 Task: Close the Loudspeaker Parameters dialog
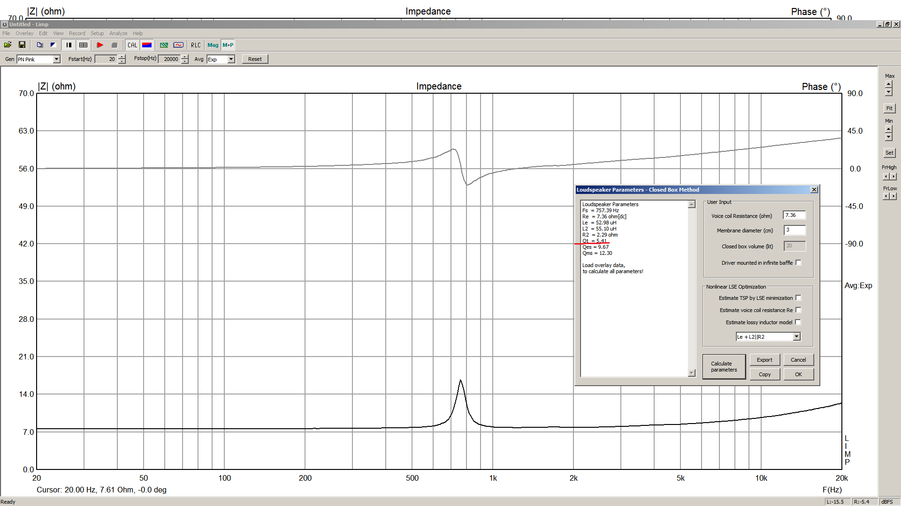(x=814, y=190)
